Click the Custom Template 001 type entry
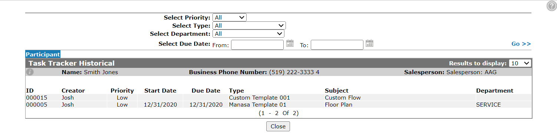The image size is (557, 135). pyautogui.click(x=260, y=98)
